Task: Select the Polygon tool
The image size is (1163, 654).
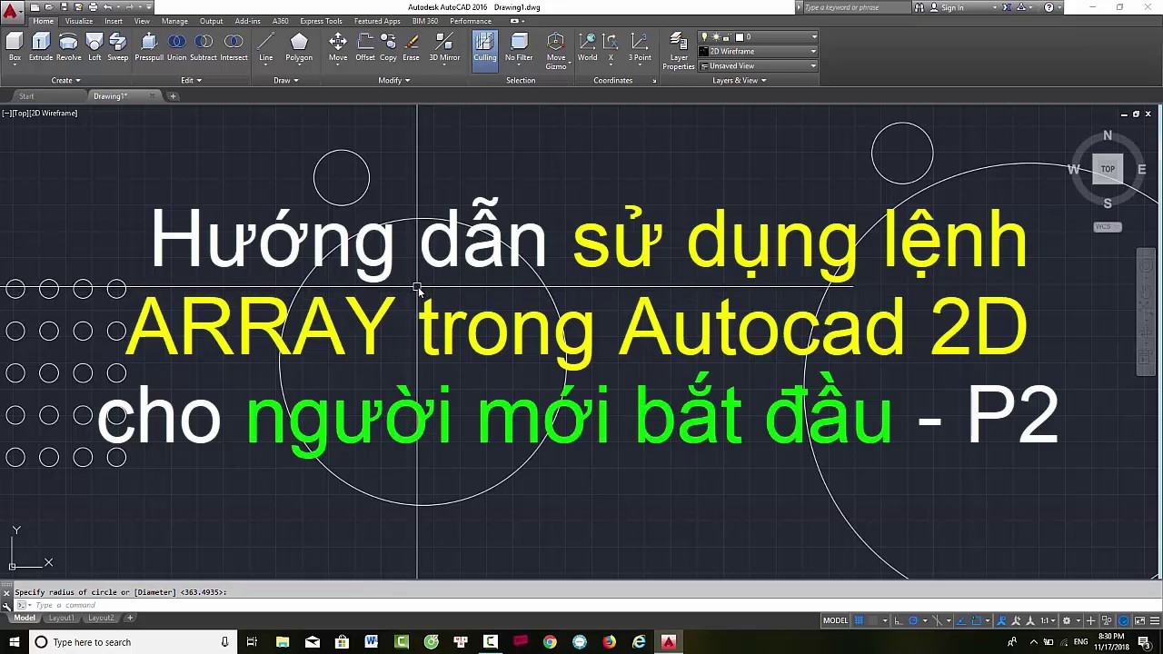Action: tap(299, 47)
